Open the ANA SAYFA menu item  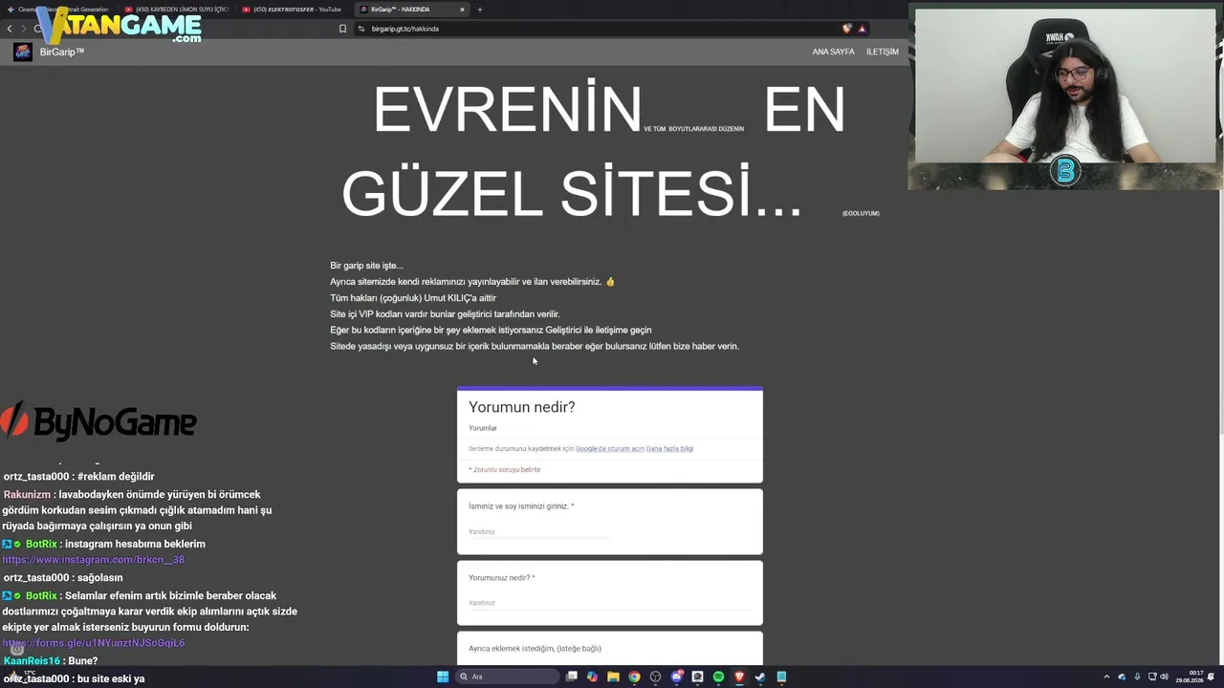pos(833,52)
